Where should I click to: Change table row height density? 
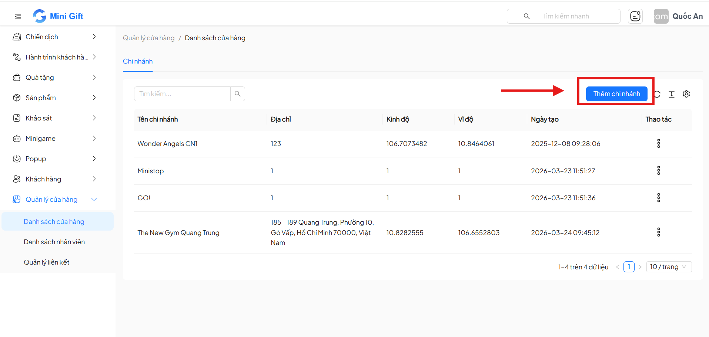point(672,94)
